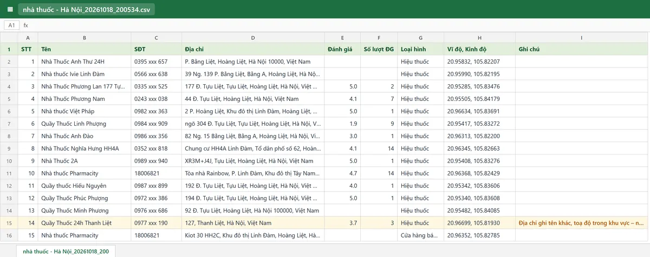The width and height of the screenshot is (650, 257).
Task: Click the Loại hình header cell
Action: click(x=421, y=49)
